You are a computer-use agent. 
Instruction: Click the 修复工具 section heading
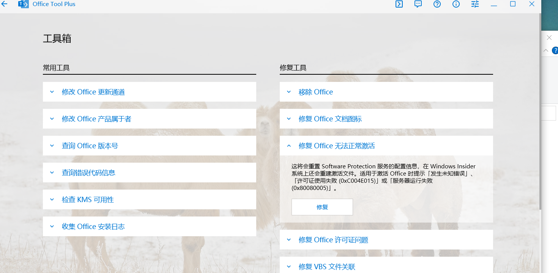click(293, 68)
